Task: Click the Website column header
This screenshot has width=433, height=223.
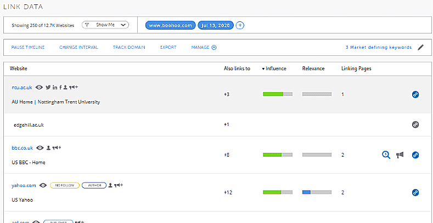Action: click(19, 68)
